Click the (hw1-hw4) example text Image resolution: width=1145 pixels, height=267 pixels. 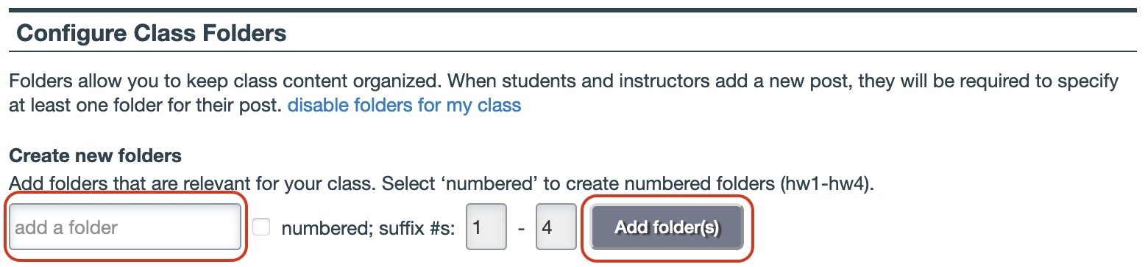click(826, 183)
